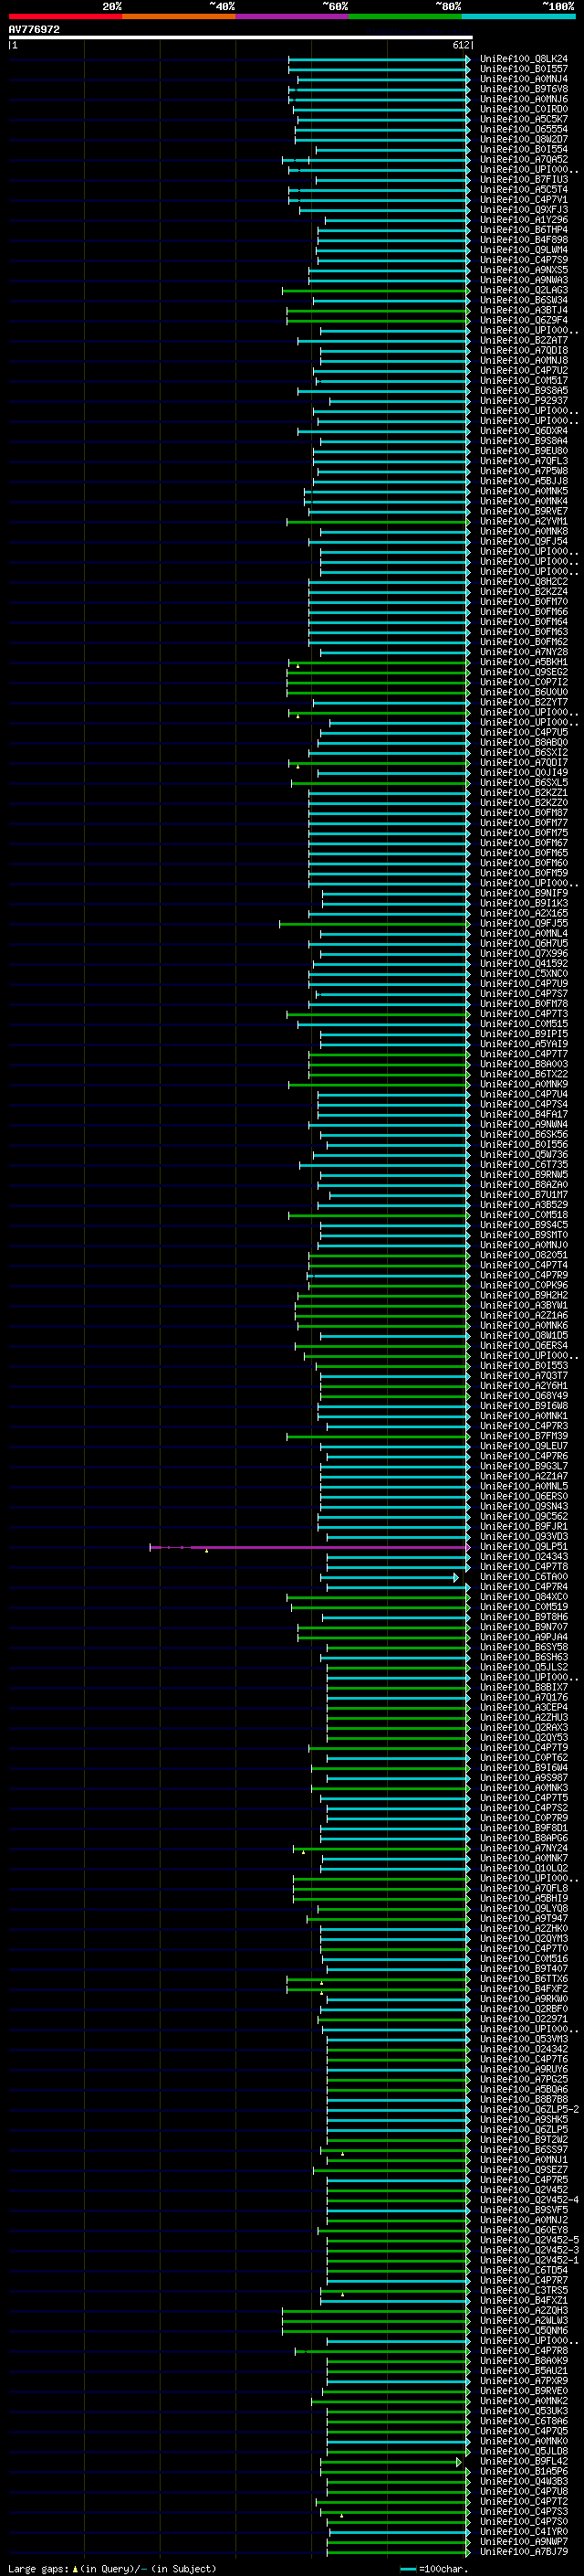Click hit UniRef100_Q6Z9F4
This screenshot has height=2576, width=584.
pos(524,320)
